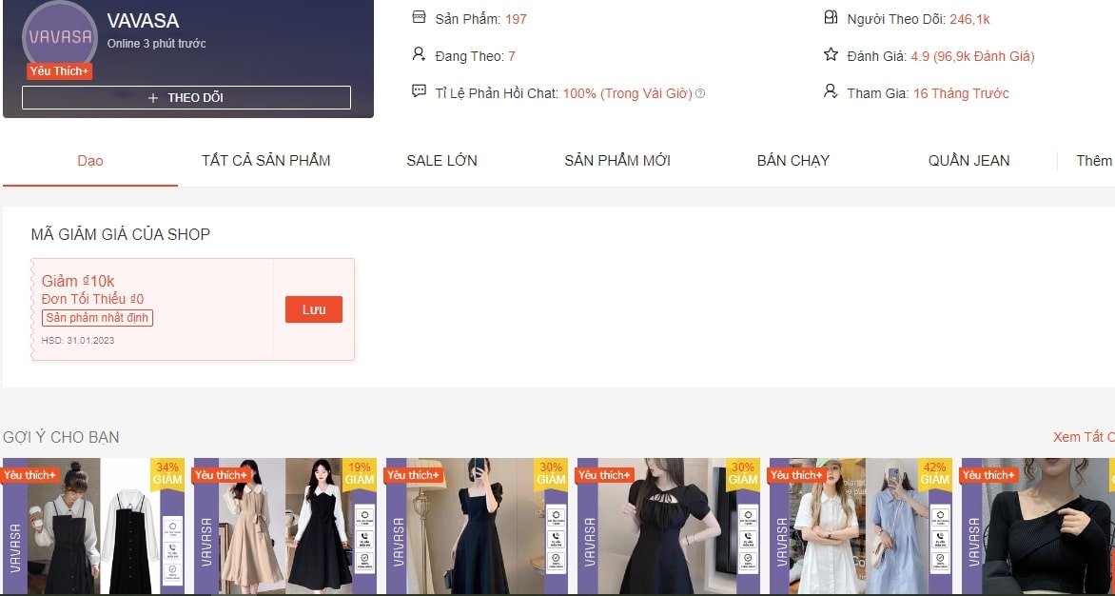Select the SALE LỚN tab
The width and height of the screenshot is (1115, 596).
[441, 160]
